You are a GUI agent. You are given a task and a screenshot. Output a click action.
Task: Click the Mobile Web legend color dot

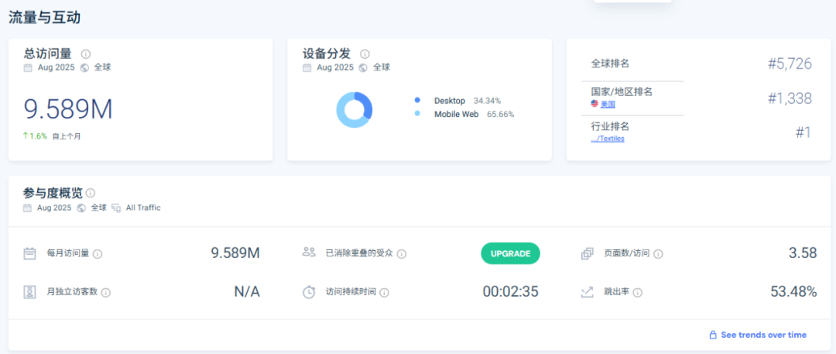417,114
